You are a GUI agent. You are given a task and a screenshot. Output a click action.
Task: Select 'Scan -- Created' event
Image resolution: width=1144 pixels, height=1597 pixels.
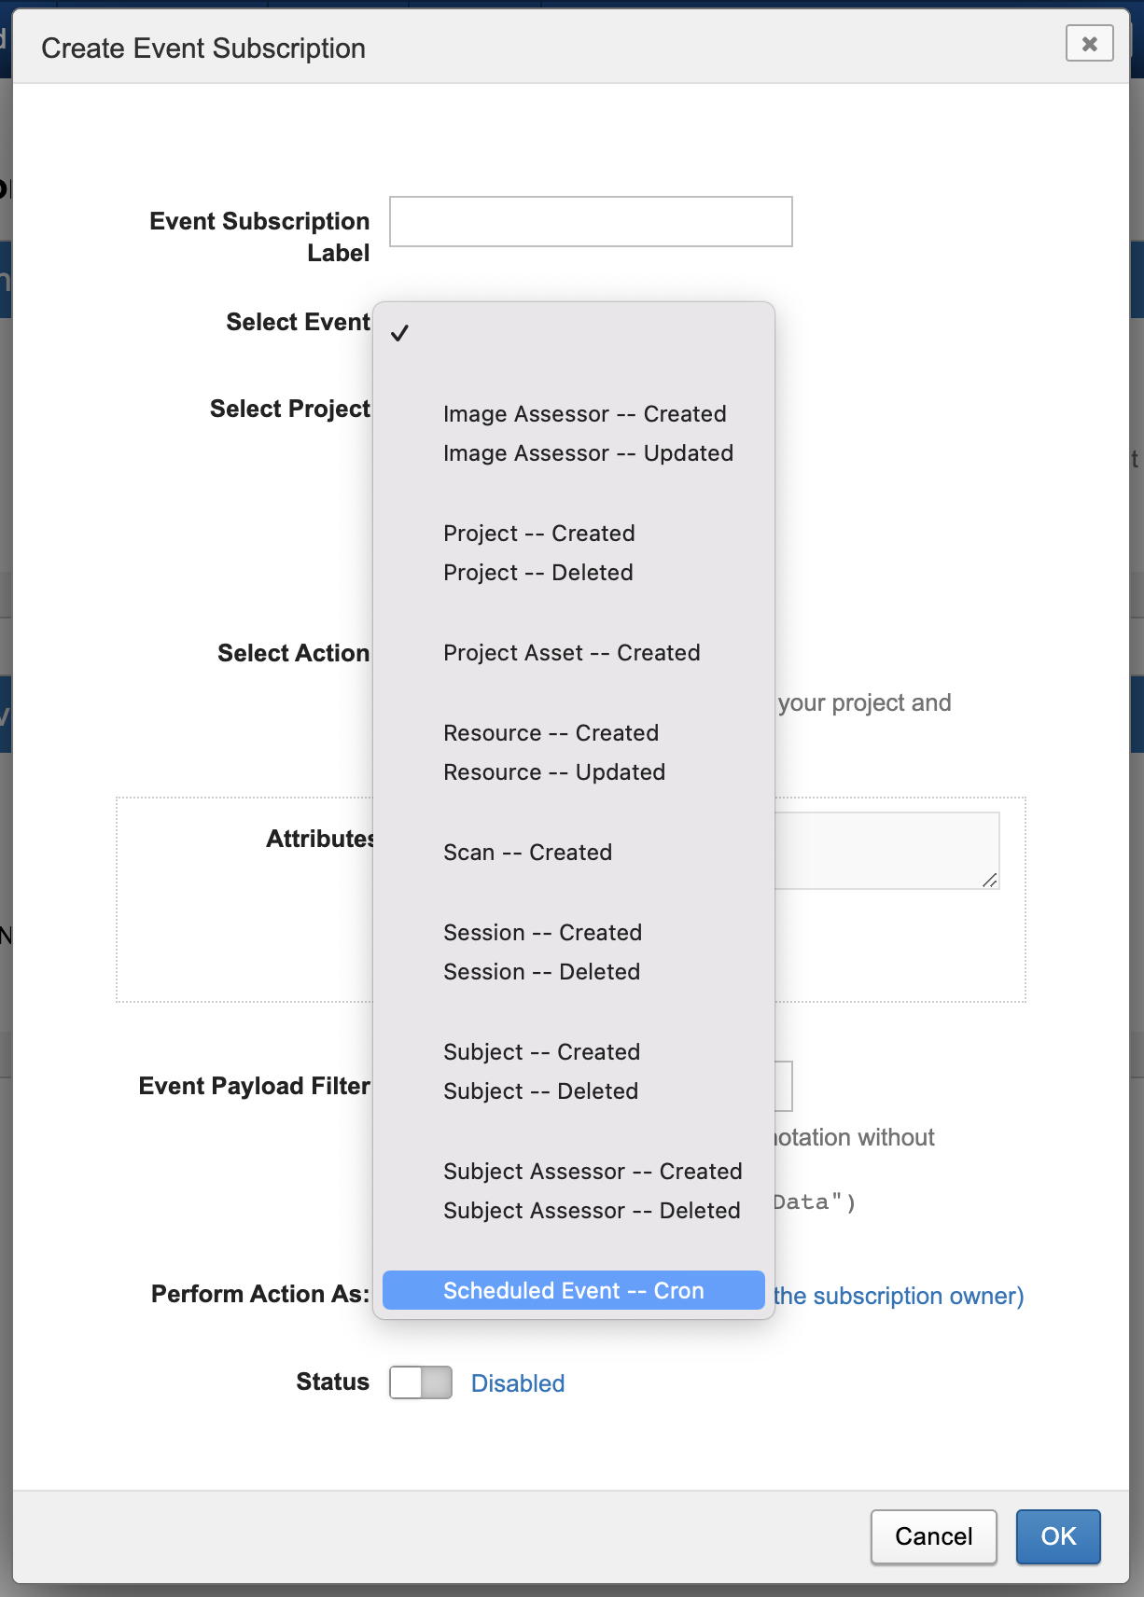527,853
